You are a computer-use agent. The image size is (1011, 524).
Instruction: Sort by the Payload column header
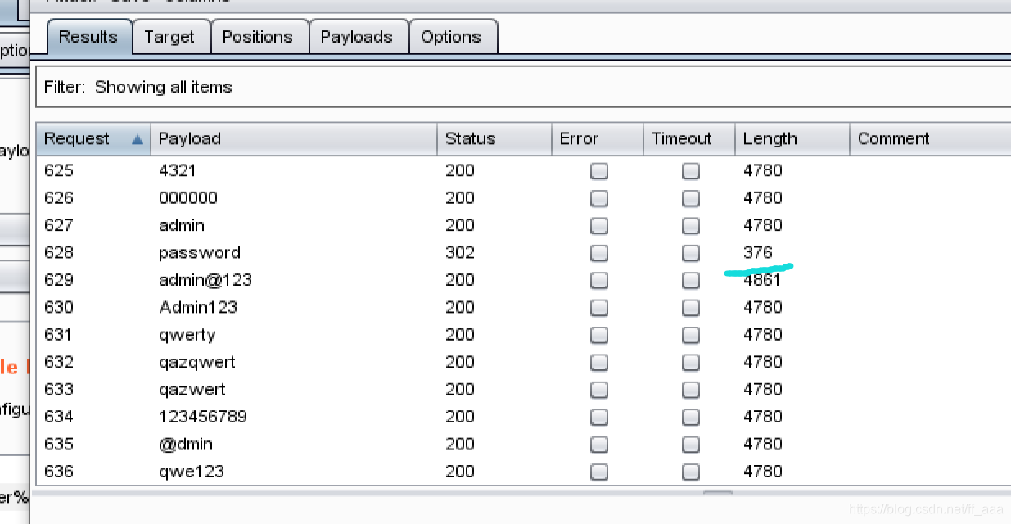point(294,138)
